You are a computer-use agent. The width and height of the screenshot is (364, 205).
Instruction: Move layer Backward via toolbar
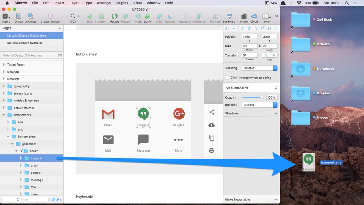tap(229, 18)
